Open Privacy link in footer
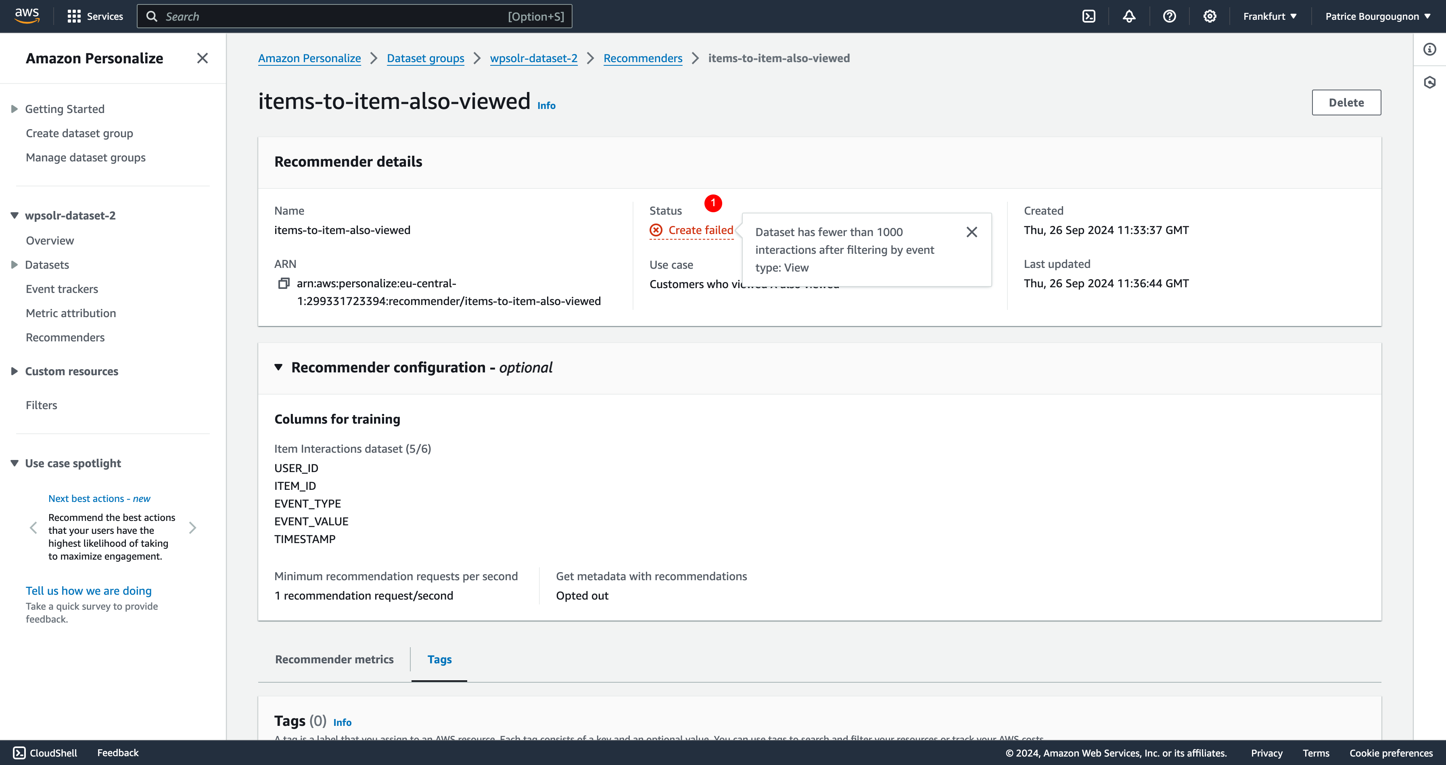The height and width of the screenshot is (765, 1446). 1266,752
